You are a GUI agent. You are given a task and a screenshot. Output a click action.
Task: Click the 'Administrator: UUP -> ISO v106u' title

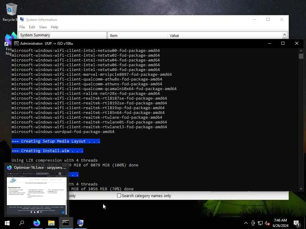pos(47,44)
